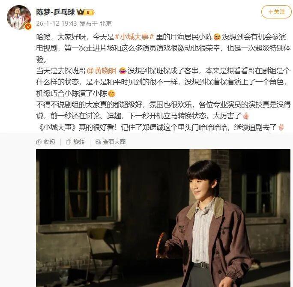Collapse the image with 收起
Image resolution: width=293 pixels, height=287 pixels.
tap(46, 142)
